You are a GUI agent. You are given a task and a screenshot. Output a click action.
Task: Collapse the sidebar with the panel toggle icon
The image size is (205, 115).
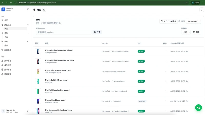click(x=28, y=9)
